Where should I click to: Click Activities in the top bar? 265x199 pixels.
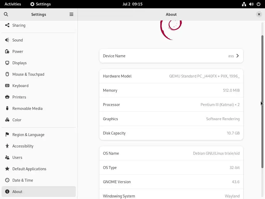click(13, 4)
